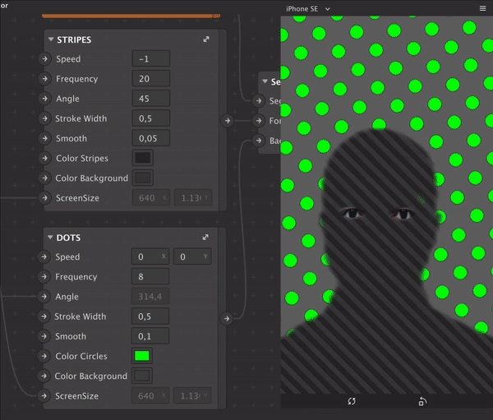493x420 pixels.
Task: Edit the STRIPES Stroke Width value
Action: tap(151, 118)
